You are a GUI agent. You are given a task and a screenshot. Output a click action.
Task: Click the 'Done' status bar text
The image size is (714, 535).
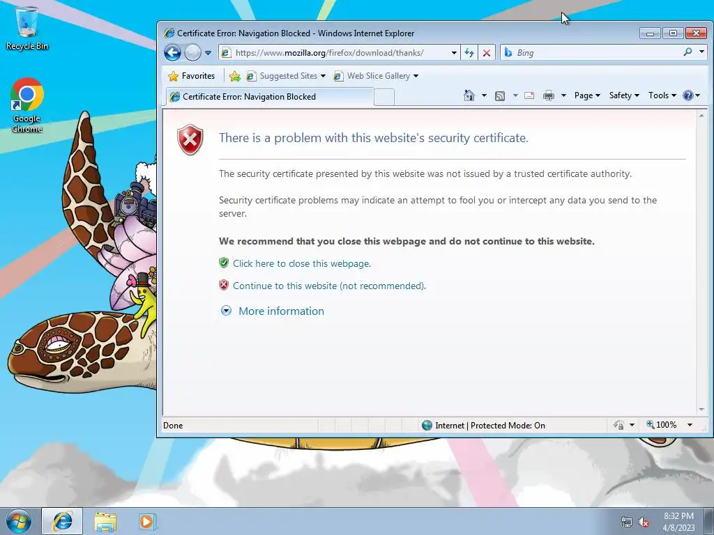tap(173, 426)
